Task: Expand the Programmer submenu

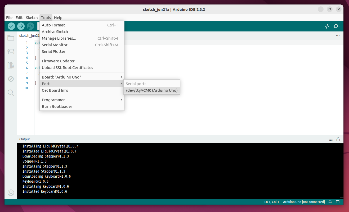Action: (x=53, y=100)
